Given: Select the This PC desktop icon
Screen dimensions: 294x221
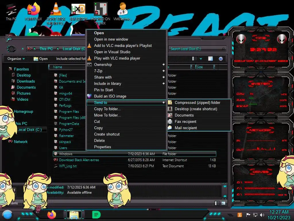Looking at the screenshot, I should click(x=11, y=12).
